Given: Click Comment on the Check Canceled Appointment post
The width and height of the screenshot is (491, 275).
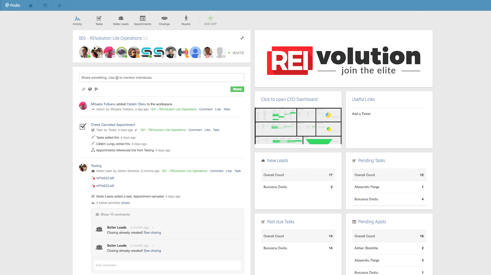Looking at the screenshot, I should (x=195, y=130).
